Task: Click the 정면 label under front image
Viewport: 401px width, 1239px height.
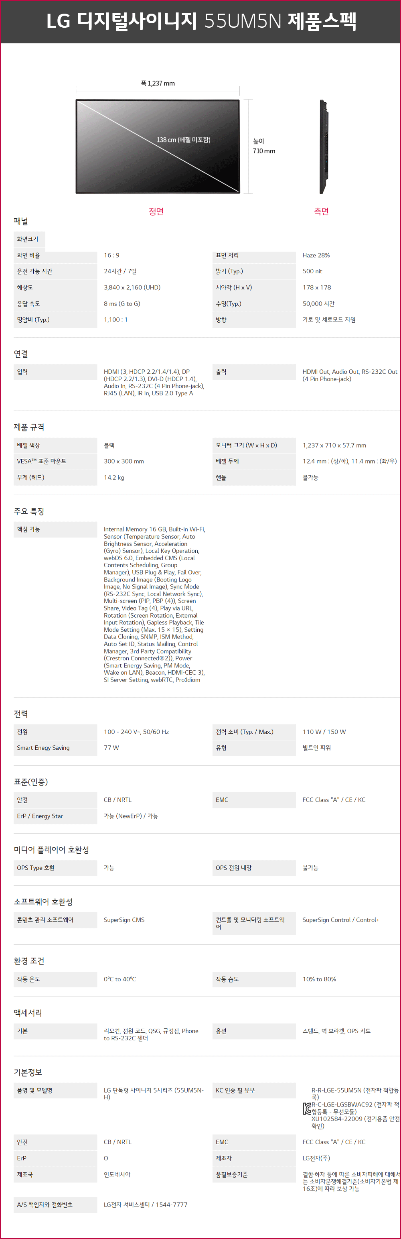Action: [x=156, y=211]
